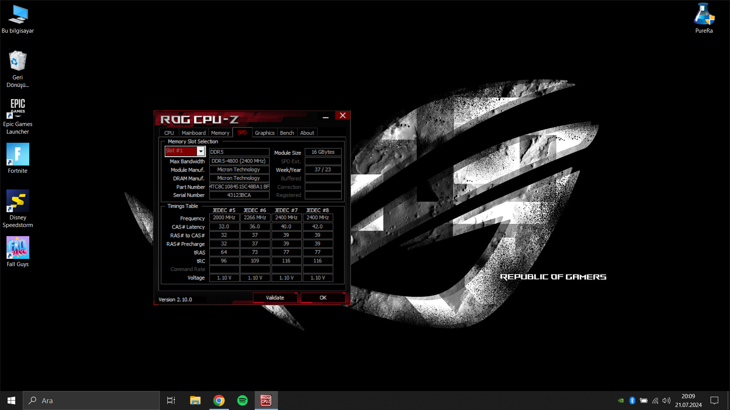Open the Bluetooth tray icon

pos(632,401)
